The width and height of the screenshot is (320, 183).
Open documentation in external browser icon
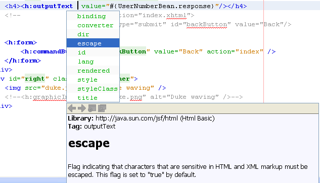tap(92, 108)
